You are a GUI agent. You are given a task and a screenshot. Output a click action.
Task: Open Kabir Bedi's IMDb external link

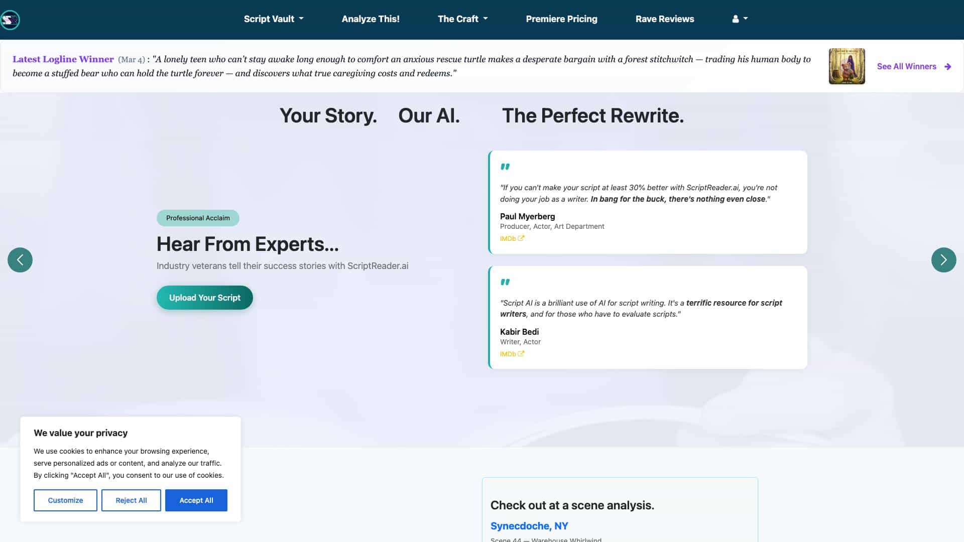[512, 354]
